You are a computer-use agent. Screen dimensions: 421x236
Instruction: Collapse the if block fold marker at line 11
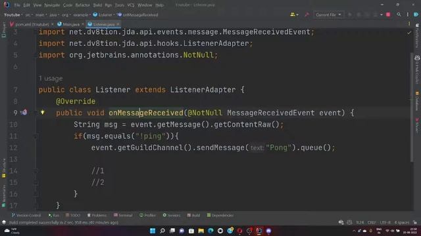pos(36,136)
